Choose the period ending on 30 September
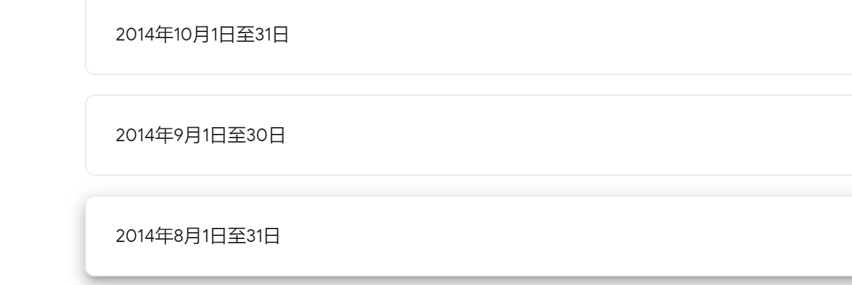This screenshot has height=285, width=852. click(x=200, y=135)
